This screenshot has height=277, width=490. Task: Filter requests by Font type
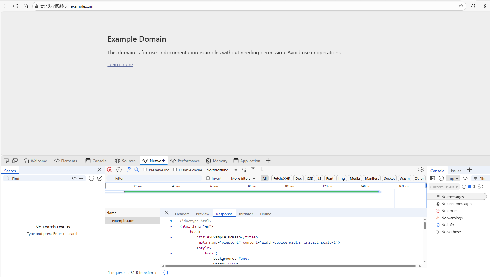tap(330, 178)
